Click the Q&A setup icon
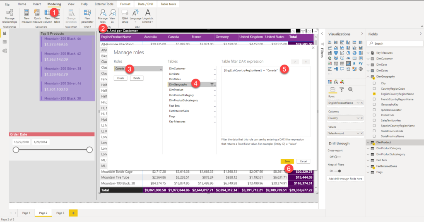The height and width of the screenshot is (222, 424). pyautogui.click(x=125, y=16)
